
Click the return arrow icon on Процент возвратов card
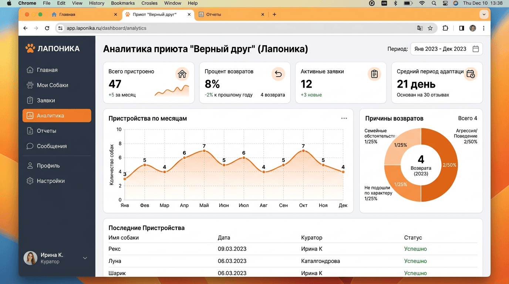pos(278,74)
